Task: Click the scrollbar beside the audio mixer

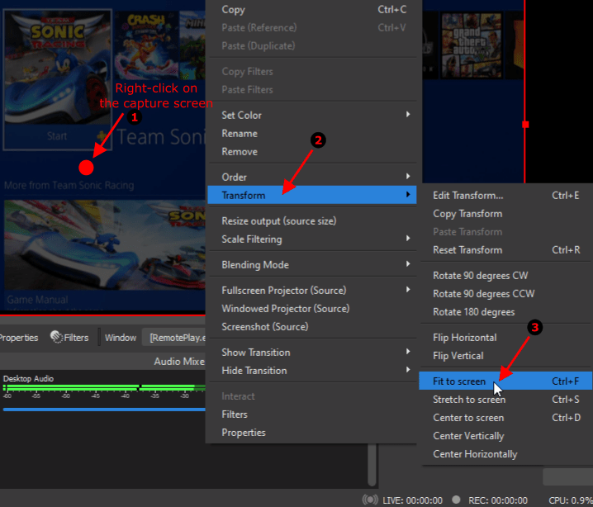Action: pyautogui.click(x=372, y=465)
